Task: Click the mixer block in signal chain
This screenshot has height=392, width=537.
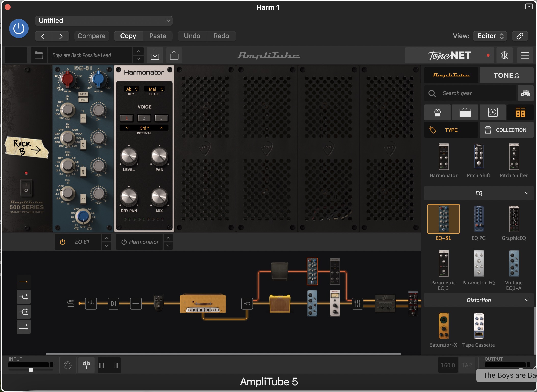Action: click(x=357, y=303)
